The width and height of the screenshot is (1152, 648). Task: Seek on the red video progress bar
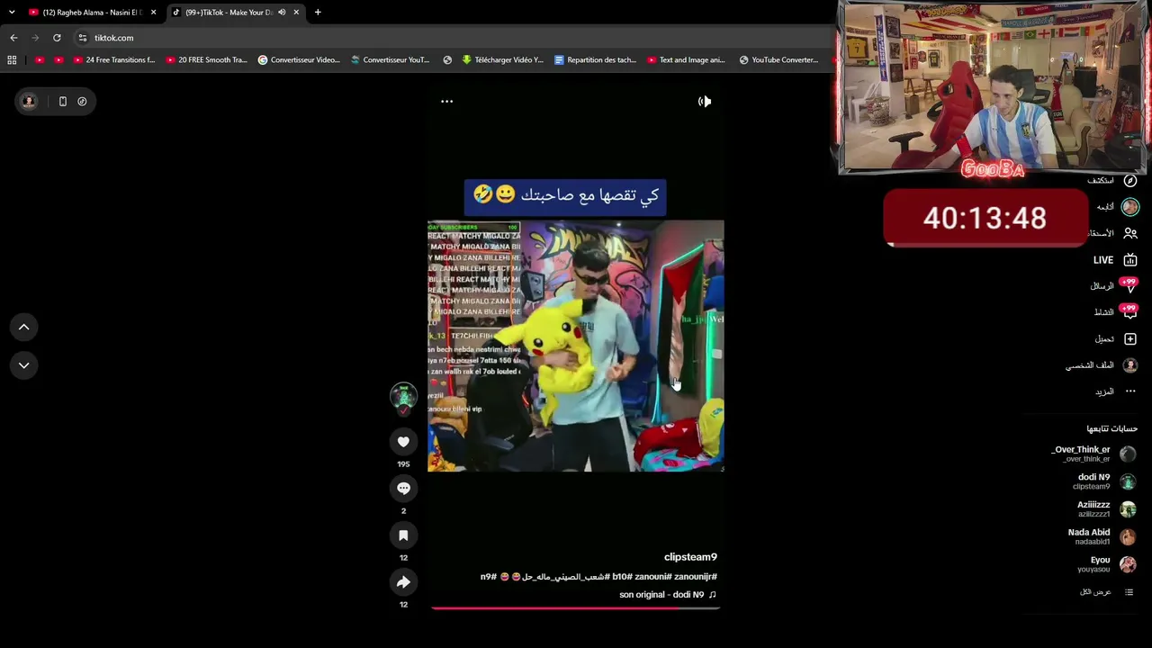tap(575, 608)
